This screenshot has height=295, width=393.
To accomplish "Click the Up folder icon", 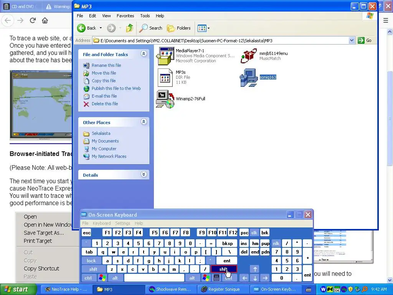I will pos(130,28).
